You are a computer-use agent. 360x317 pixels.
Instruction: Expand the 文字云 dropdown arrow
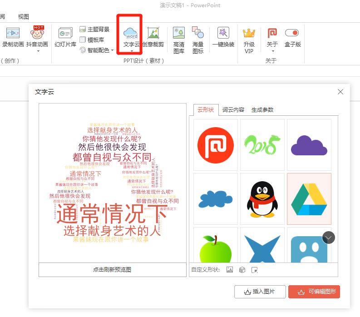tap(132, 51)
